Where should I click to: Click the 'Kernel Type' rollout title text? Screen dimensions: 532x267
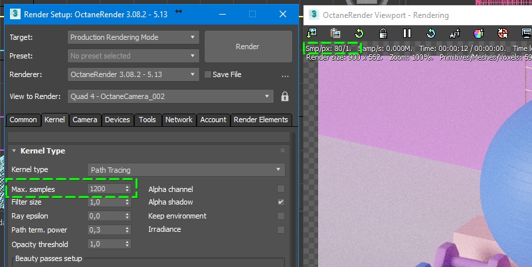pyautogui.click(x=43, y=151)
